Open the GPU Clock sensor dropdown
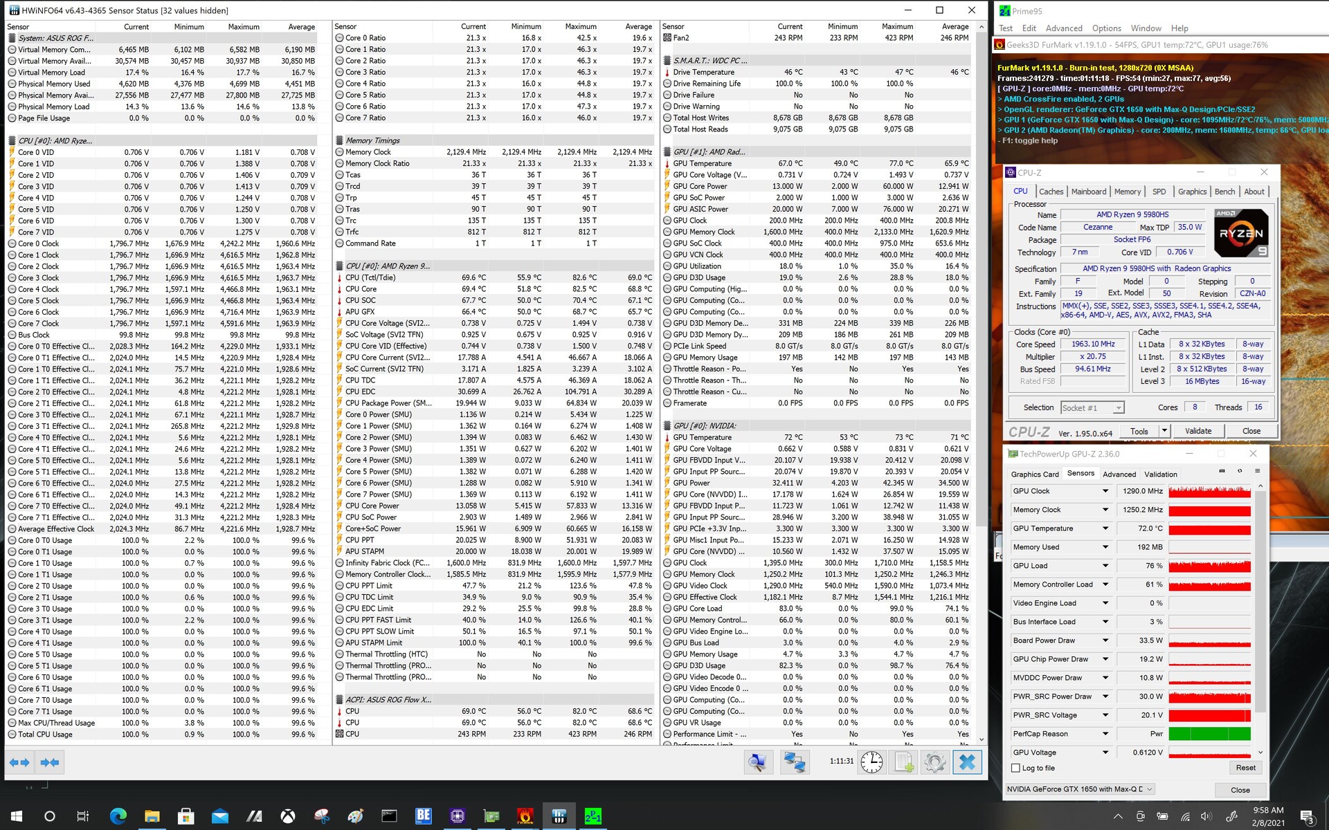Image resolution: width=1329 pixels, height=830 pixels. tap(1105, 491)
